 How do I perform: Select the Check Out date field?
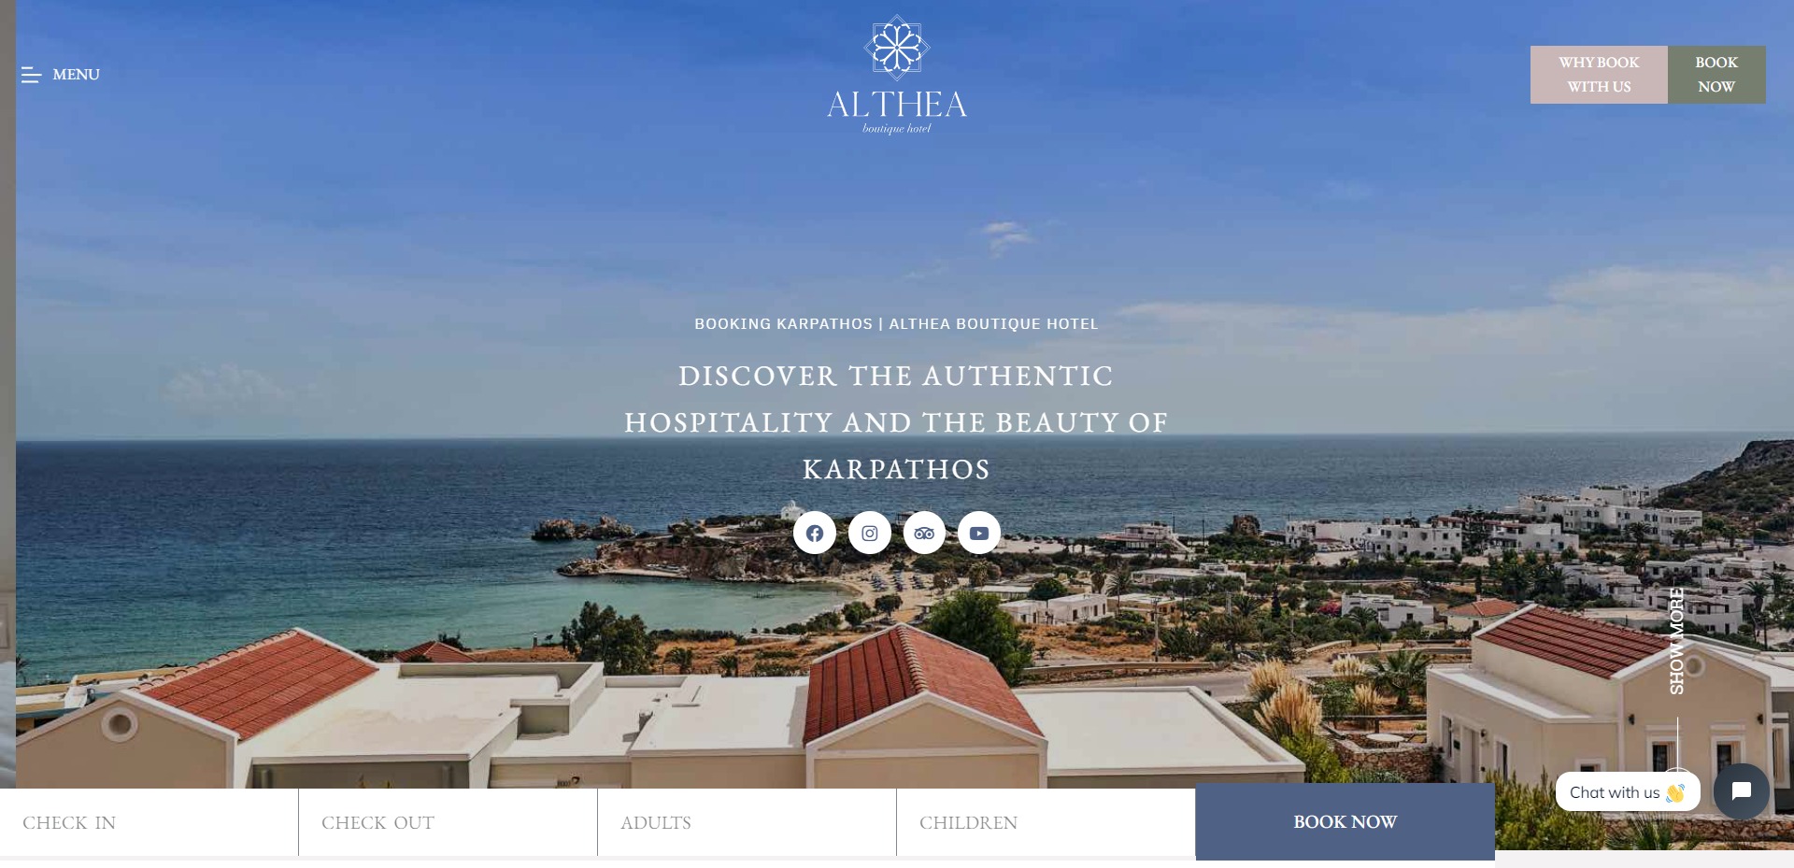pyautogui.click(x=448, y=822)
